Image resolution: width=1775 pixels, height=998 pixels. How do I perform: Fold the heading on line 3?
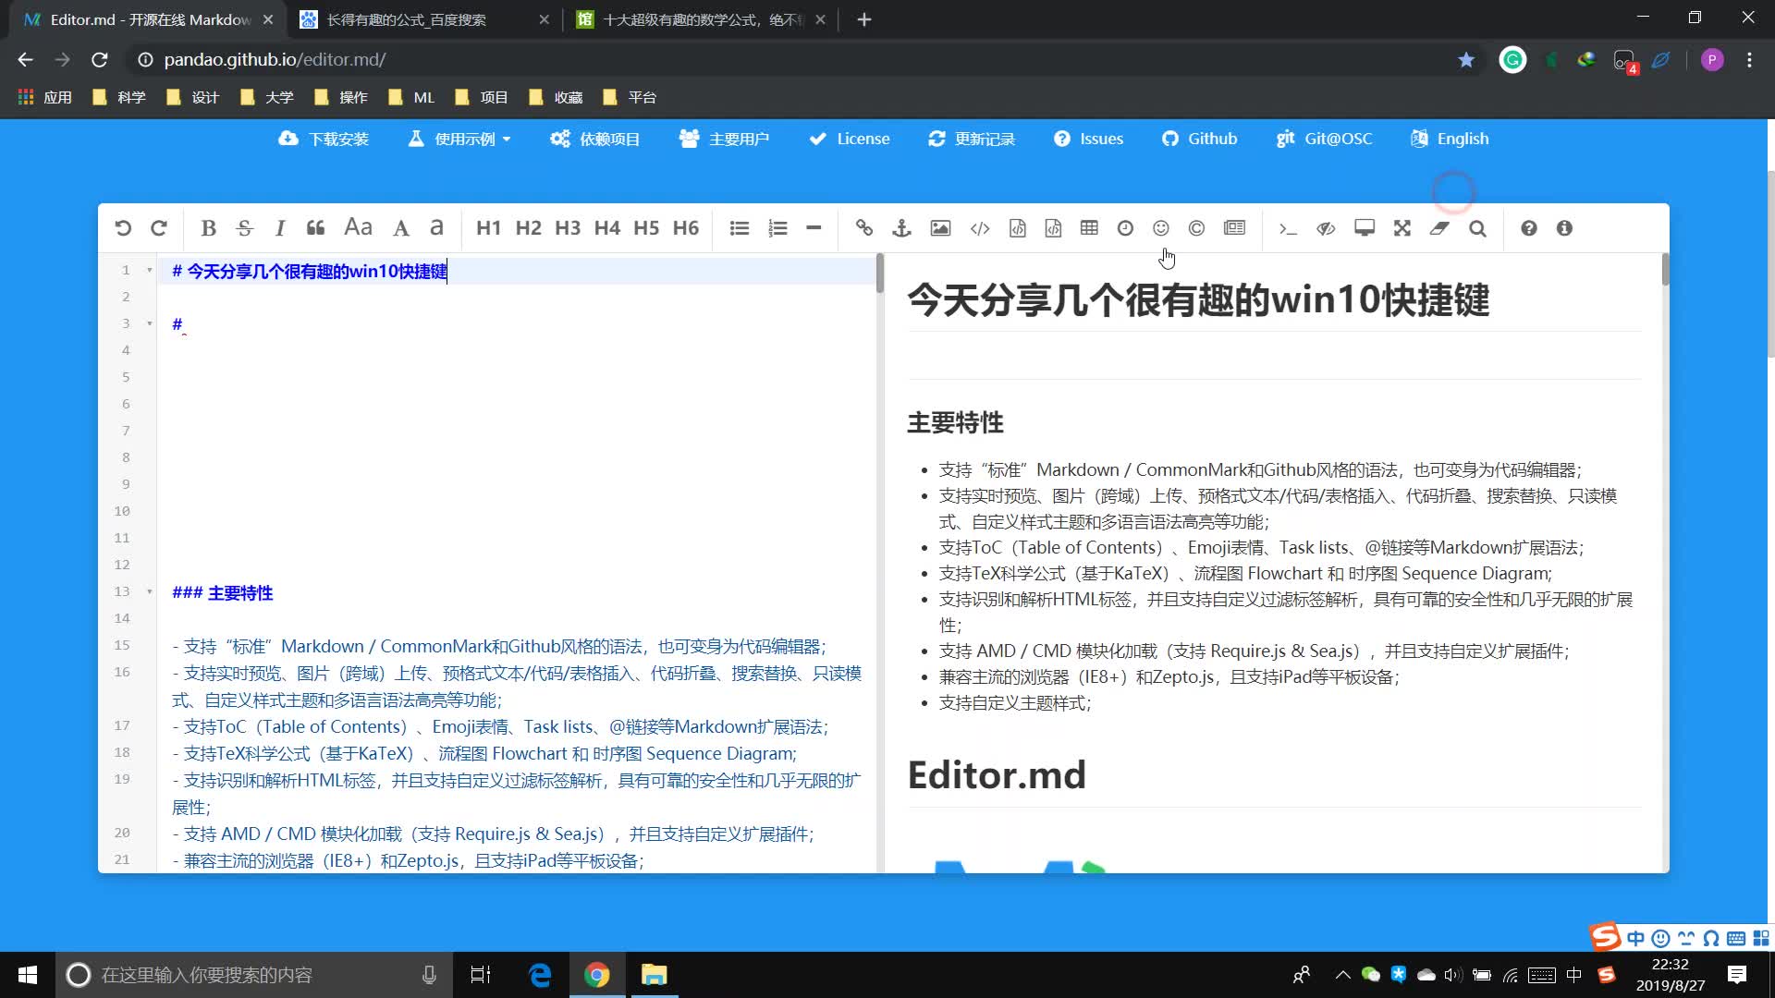tap(150, 323)
